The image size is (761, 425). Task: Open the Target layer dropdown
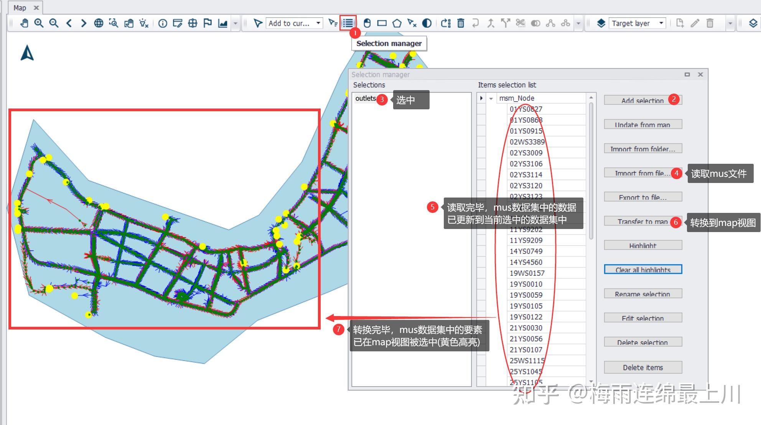[637, 23]
